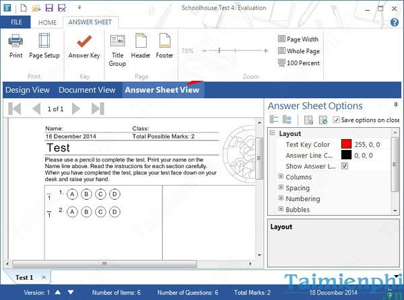Select bubble D for question 2
The image size is (404, 300).
(114, 212)
